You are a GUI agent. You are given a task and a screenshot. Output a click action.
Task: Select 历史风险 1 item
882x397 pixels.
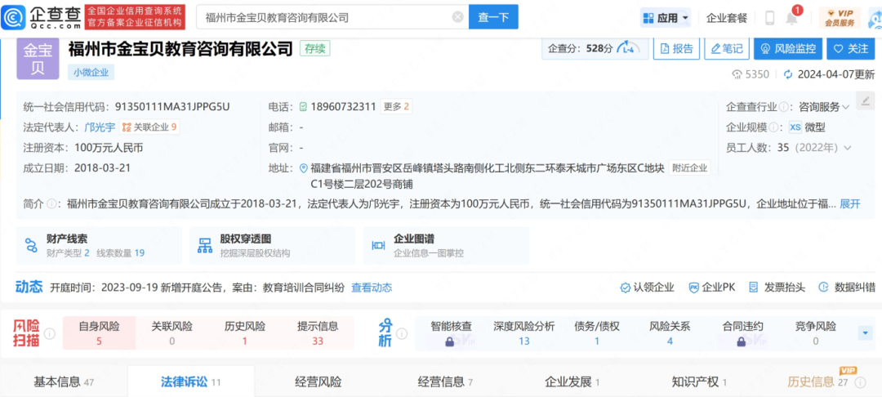[245, 333]
